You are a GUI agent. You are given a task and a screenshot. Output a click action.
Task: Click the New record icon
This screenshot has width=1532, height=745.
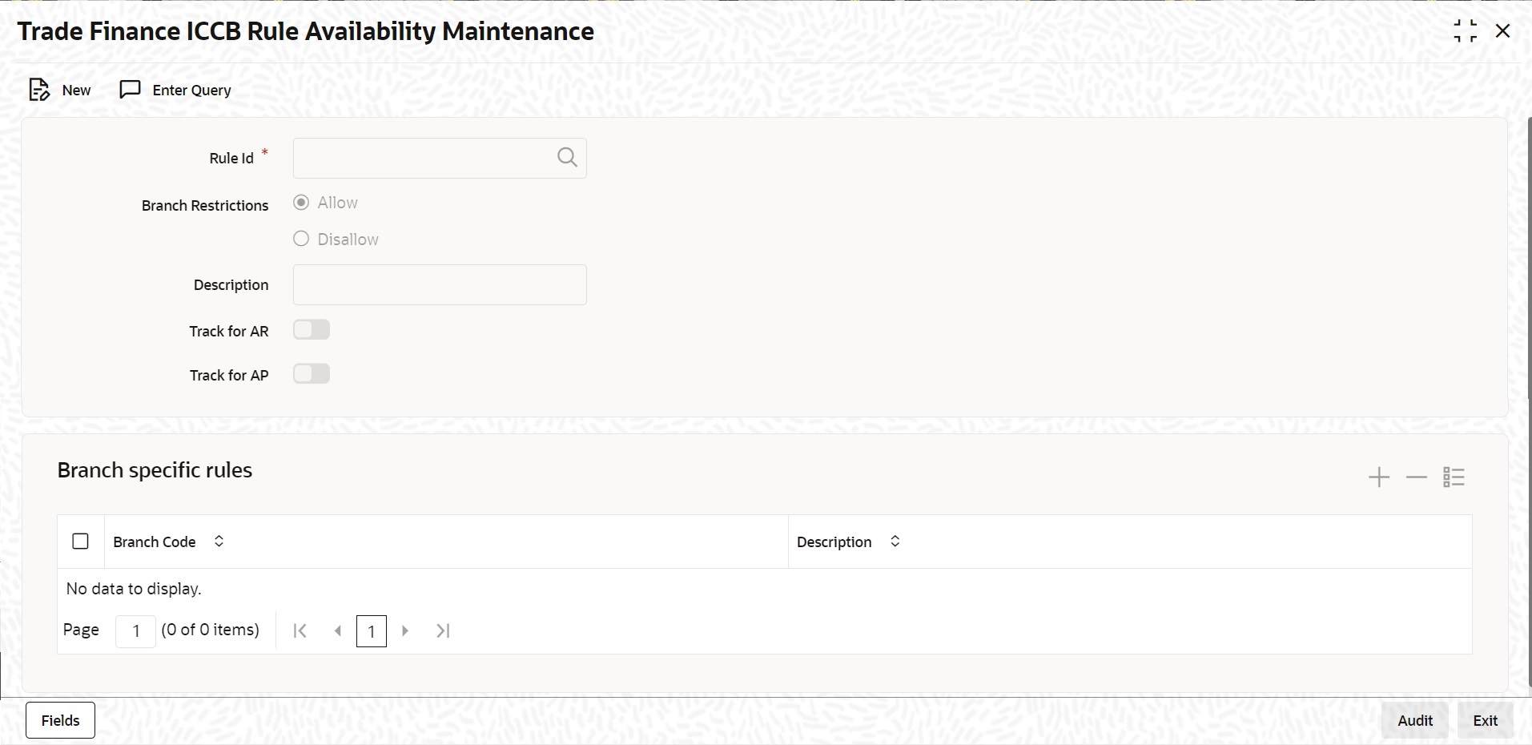pos(39,90)
